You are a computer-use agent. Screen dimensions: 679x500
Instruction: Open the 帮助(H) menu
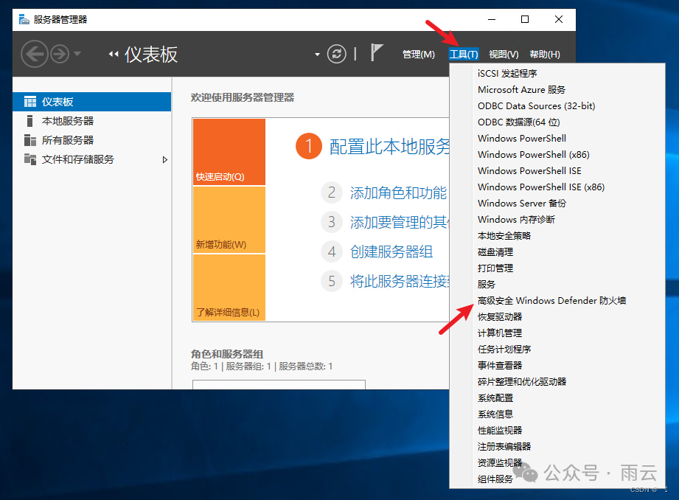click(x=543, y=53)
